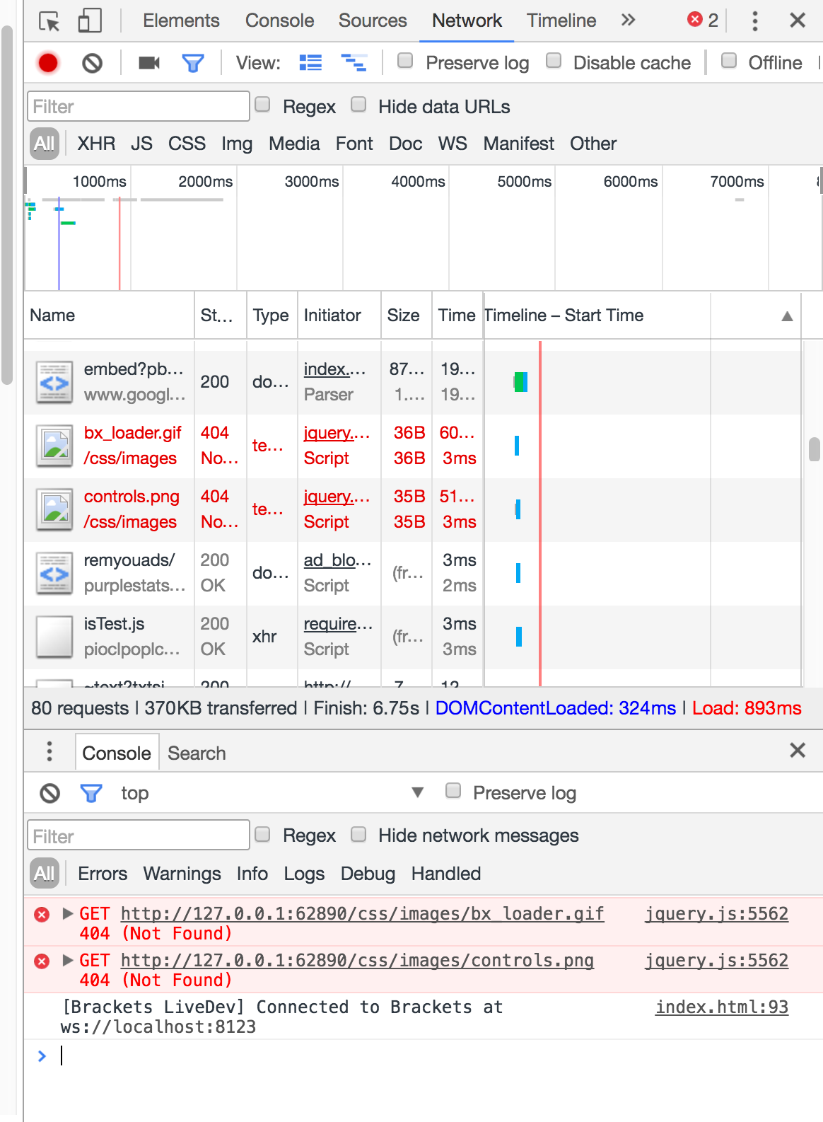Switch to large request rows view

click(x=310, y=64)
